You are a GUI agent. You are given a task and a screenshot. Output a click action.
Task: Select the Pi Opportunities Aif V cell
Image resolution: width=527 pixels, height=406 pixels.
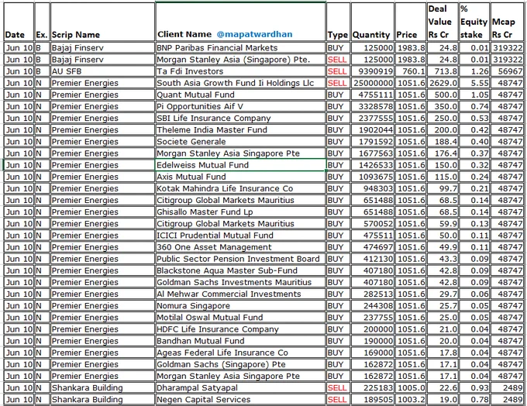[241, 107]
